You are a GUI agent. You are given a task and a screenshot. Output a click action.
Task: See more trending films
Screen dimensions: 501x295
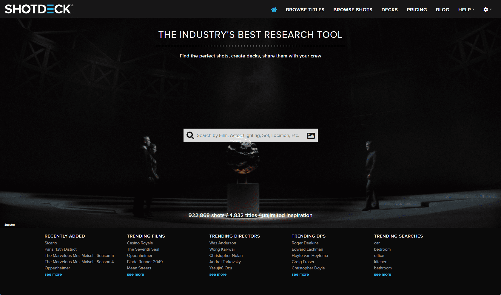pos(135,274)
